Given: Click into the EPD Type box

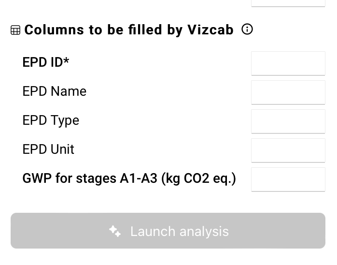Looking at the screenshot, I should click(x=288, y=121).
